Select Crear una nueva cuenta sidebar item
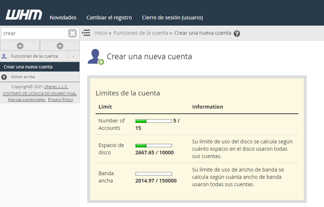Image resolution: width=324 pixels, height=207 pixels. [28, 67]
